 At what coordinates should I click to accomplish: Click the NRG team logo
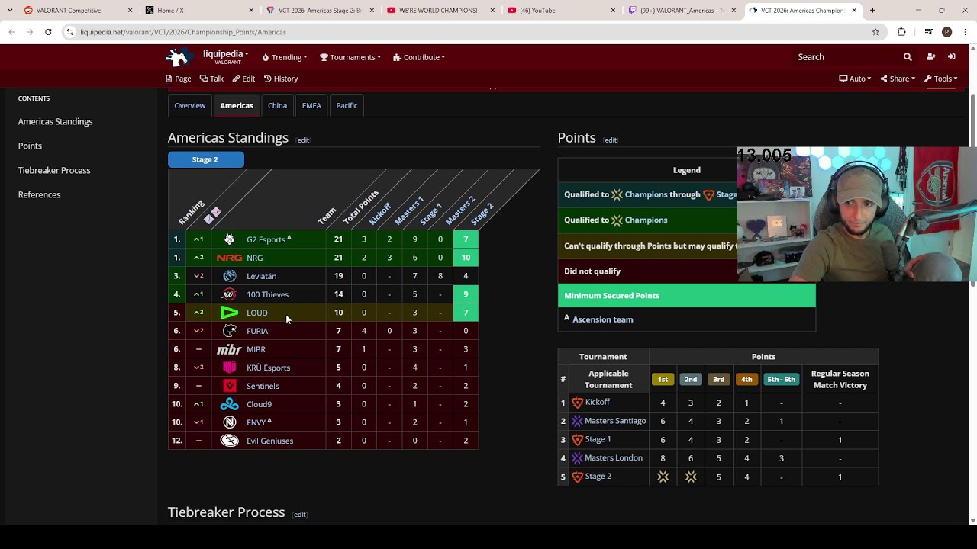229,258
